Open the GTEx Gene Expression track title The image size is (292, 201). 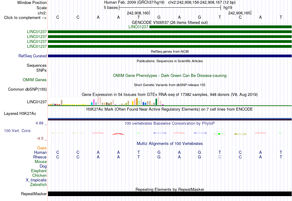pos(170,94)
